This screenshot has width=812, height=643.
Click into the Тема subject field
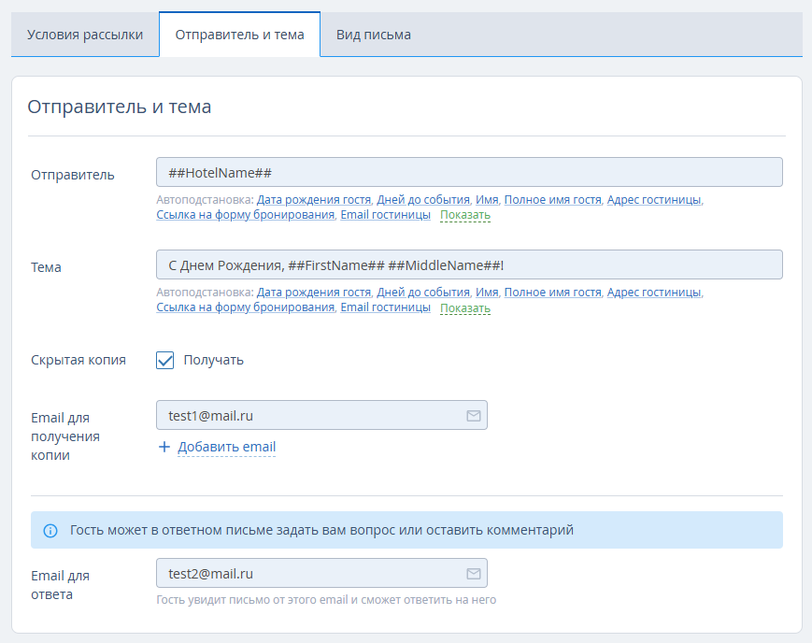click(x=469, y=265)
